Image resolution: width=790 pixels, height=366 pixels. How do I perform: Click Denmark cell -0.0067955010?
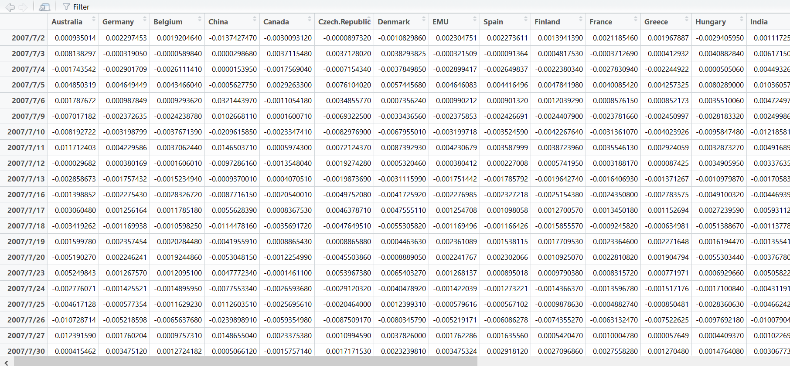pos(402,132)
